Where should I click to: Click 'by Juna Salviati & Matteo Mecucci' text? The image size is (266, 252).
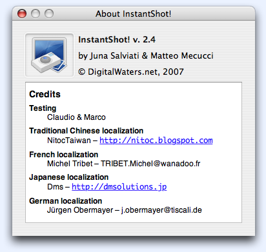click(x=146, y=56)
